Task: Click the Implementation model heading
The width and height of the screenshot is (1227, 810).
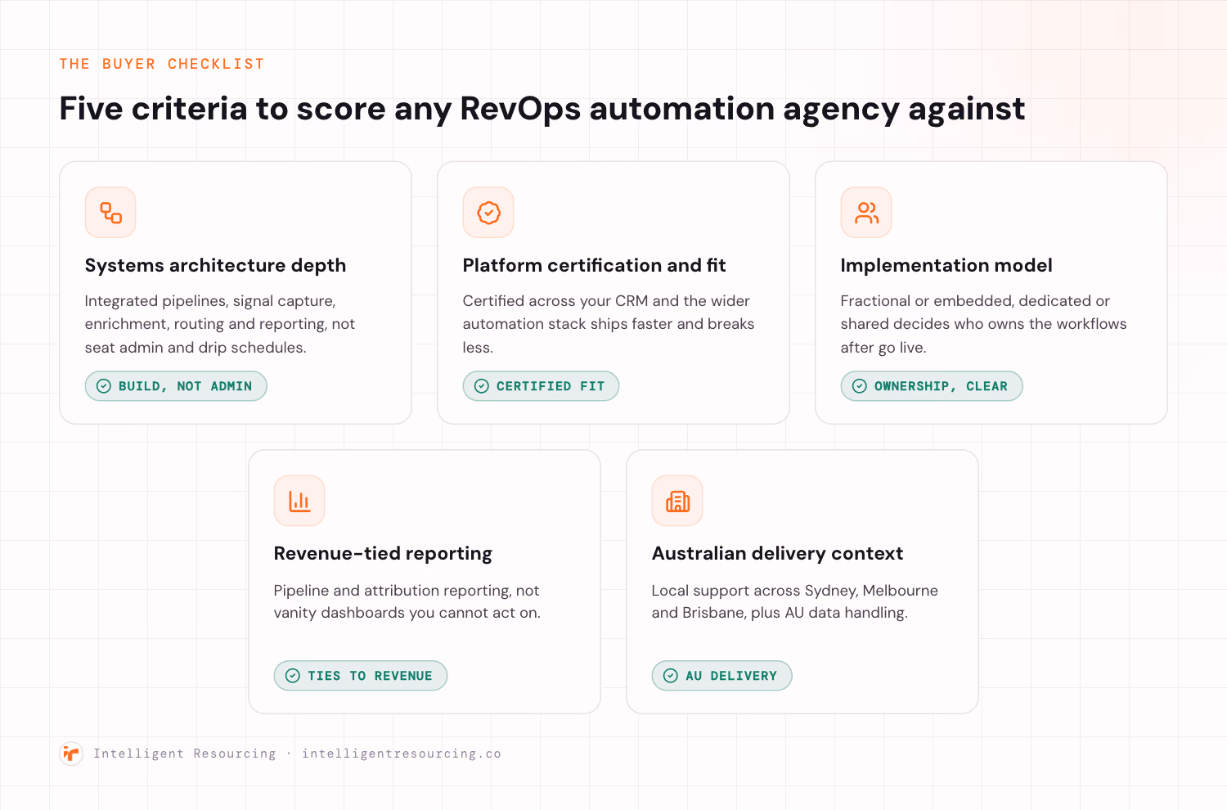Action: [946, 266]
